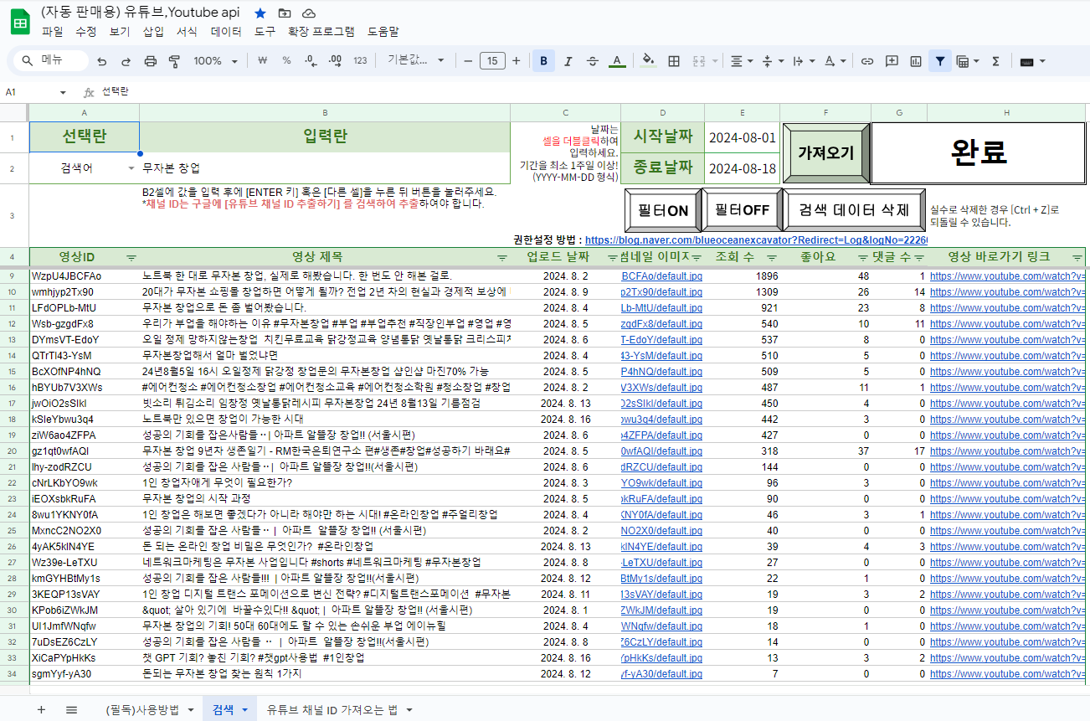The width and height of the screenshot is (1090, 721).
Task: Click the 가져오기 button
Action: click(x=825, y=153)
